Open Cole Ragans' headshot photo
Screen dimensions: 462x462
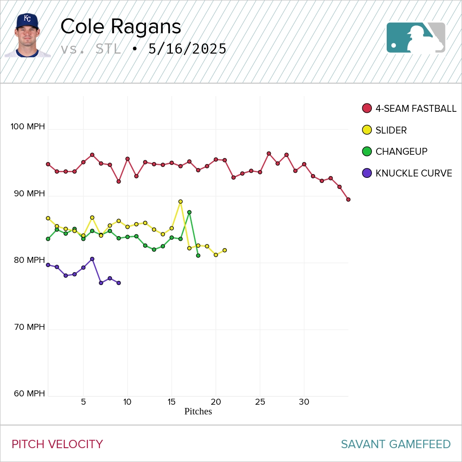(x=27, y=36)
